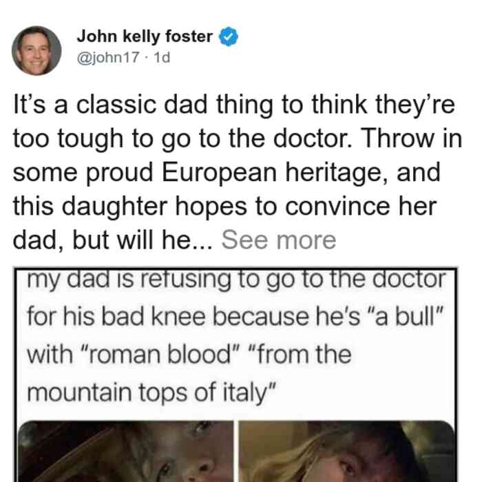
Task: Click the embedded screenshot about dad refusing doctor
Action: coord(235,375)
